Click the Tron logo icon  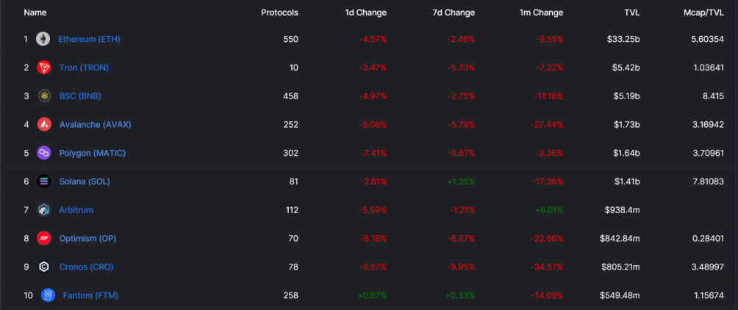(x=44, y=68)
